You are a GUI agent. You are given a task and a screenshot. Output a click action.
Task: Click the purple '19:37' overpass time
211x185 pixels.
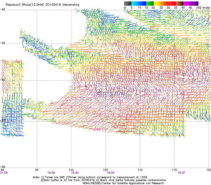click(181, 173)
